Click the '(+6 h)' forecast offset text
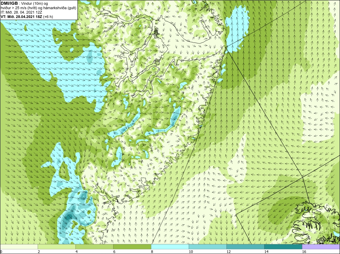Image resolution: width=340 pixels, height=254 pixels. tap(48, 17)
